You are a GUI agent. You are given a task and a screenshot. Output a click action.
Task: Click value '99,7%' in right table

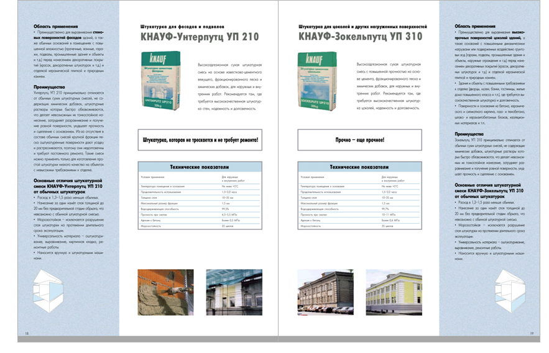pyautogui.click(x=385, y=209)
